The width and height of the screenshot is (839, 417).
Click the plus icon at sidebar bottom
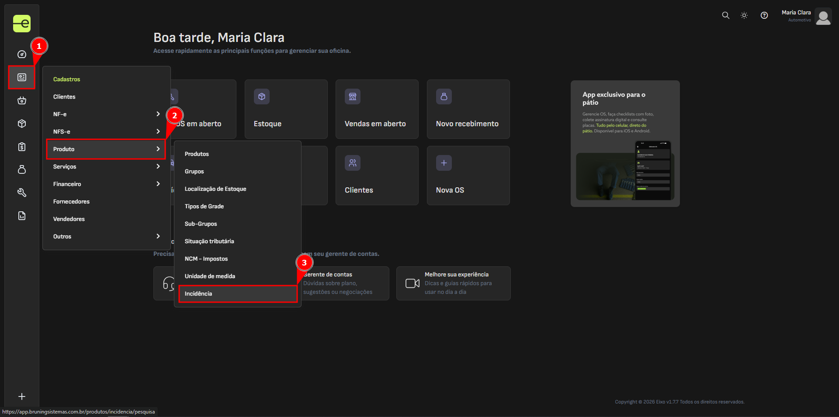[x=22, y=396]
